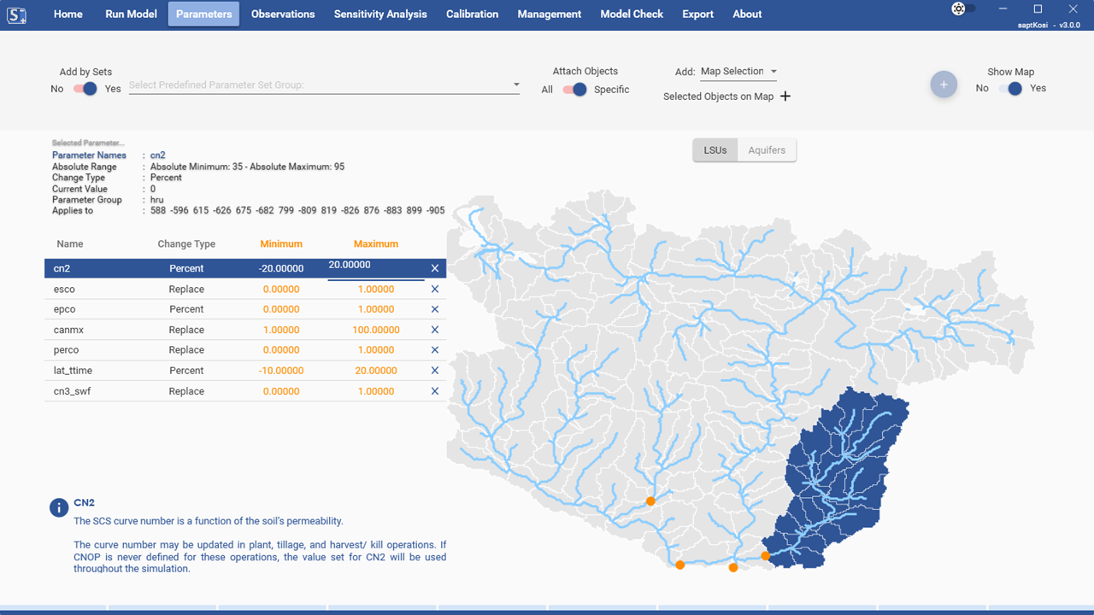This screenshot has width=1094, height=615.
Task: Click the lat_ttime minimum value -10.00000
Action: click(281, 371)
